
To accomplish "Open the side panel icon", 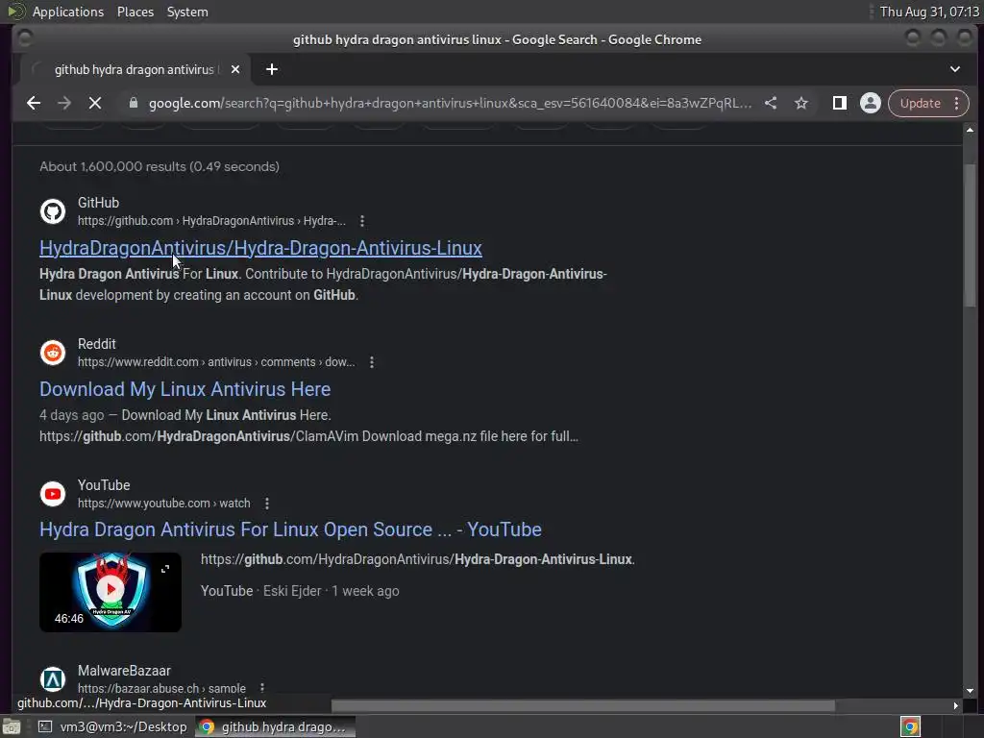I will (x=839, y=103).
